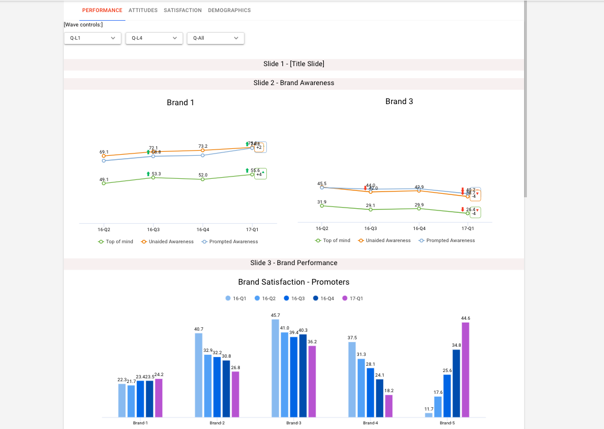Toggle the 16-Q3 legend entry
The width and height of the screenshot is (604, 429).
click(x=295, y=298)
